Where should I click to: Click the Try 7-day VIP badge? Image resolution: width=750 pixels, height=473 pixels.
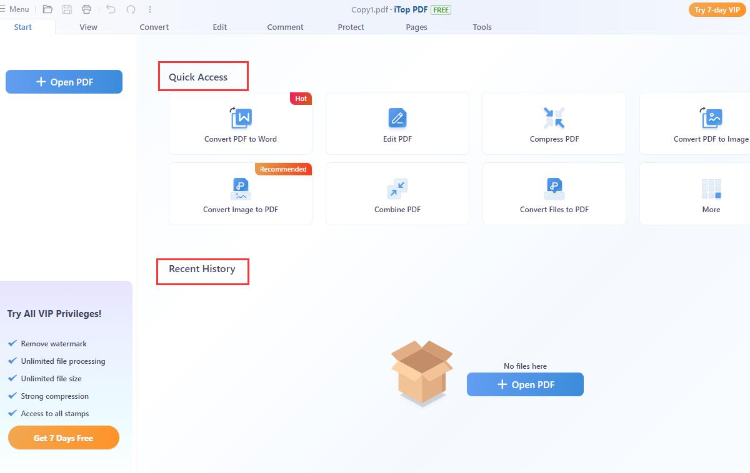[716, 9]
